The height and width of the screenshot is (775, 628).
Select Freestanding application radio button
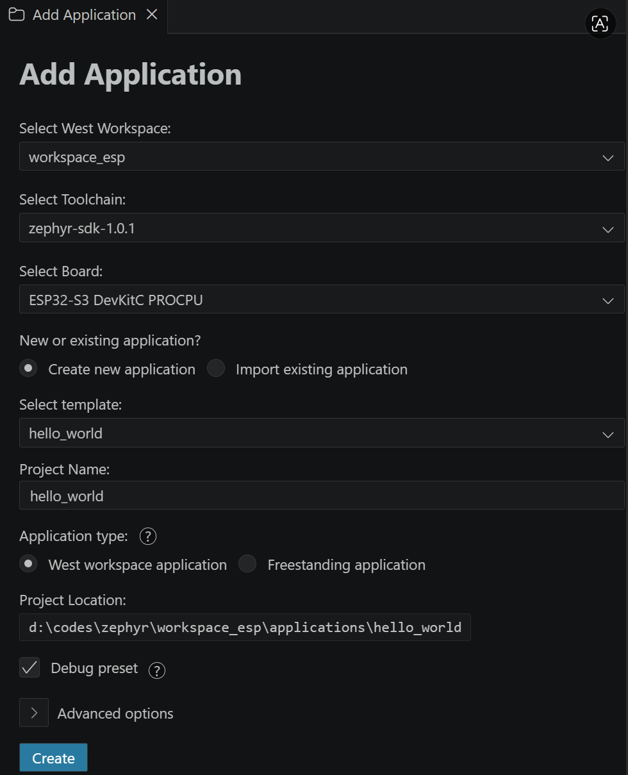coord(247,563)
